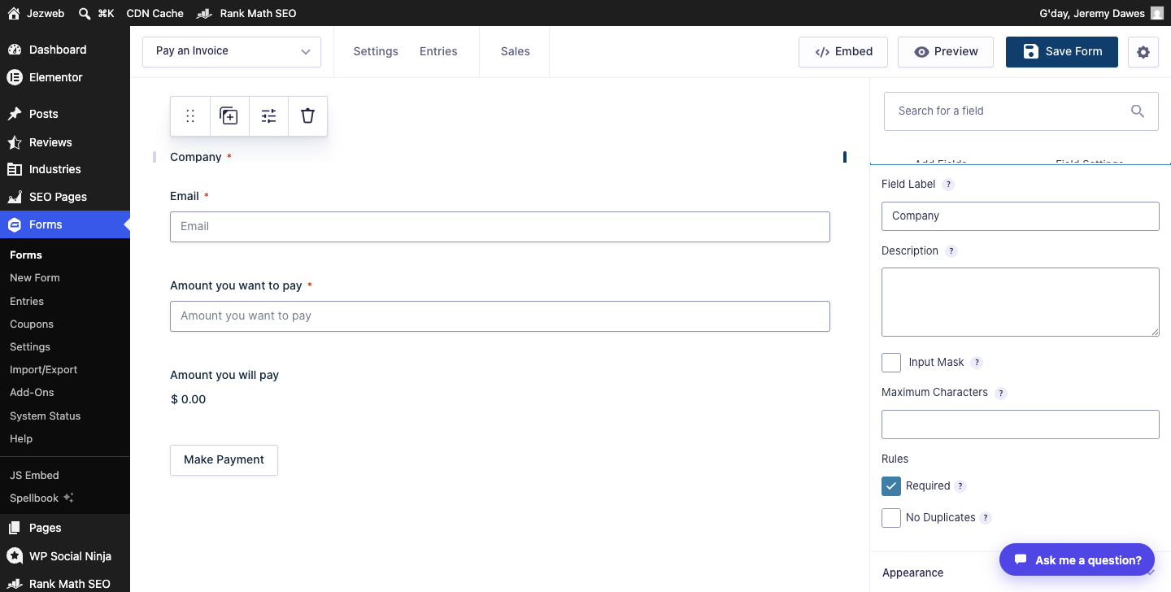1171x592 pixels.
Task: Click the Field Label text box
Action: 1021,216
